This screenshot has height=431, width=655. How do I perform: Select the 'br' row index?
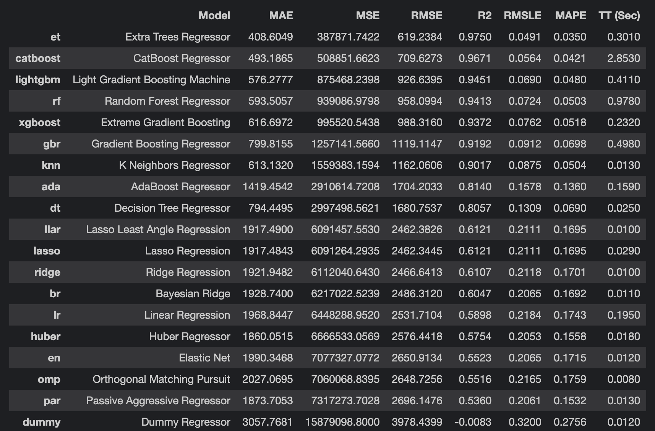click(55, 293)
